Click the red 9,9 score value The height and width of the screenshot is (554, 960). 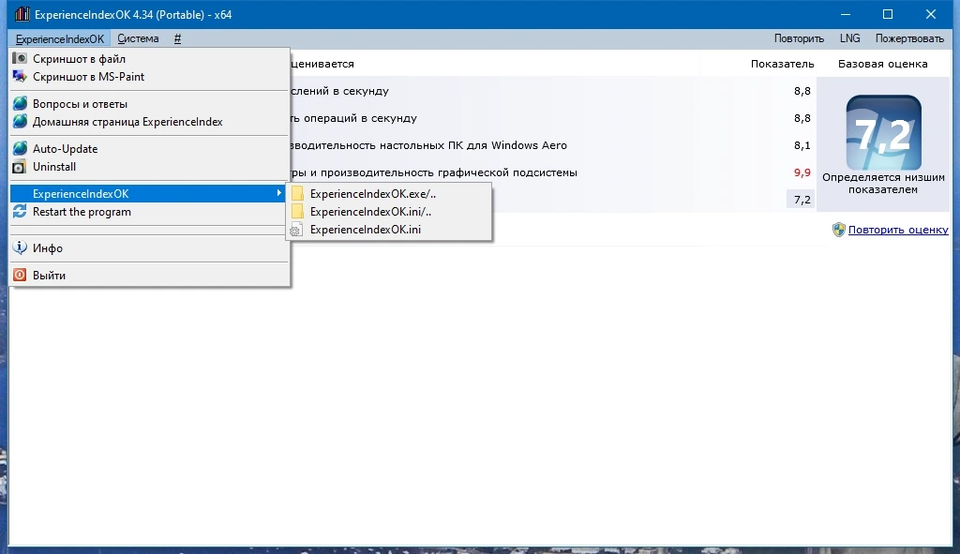click(x=802, y=172)
